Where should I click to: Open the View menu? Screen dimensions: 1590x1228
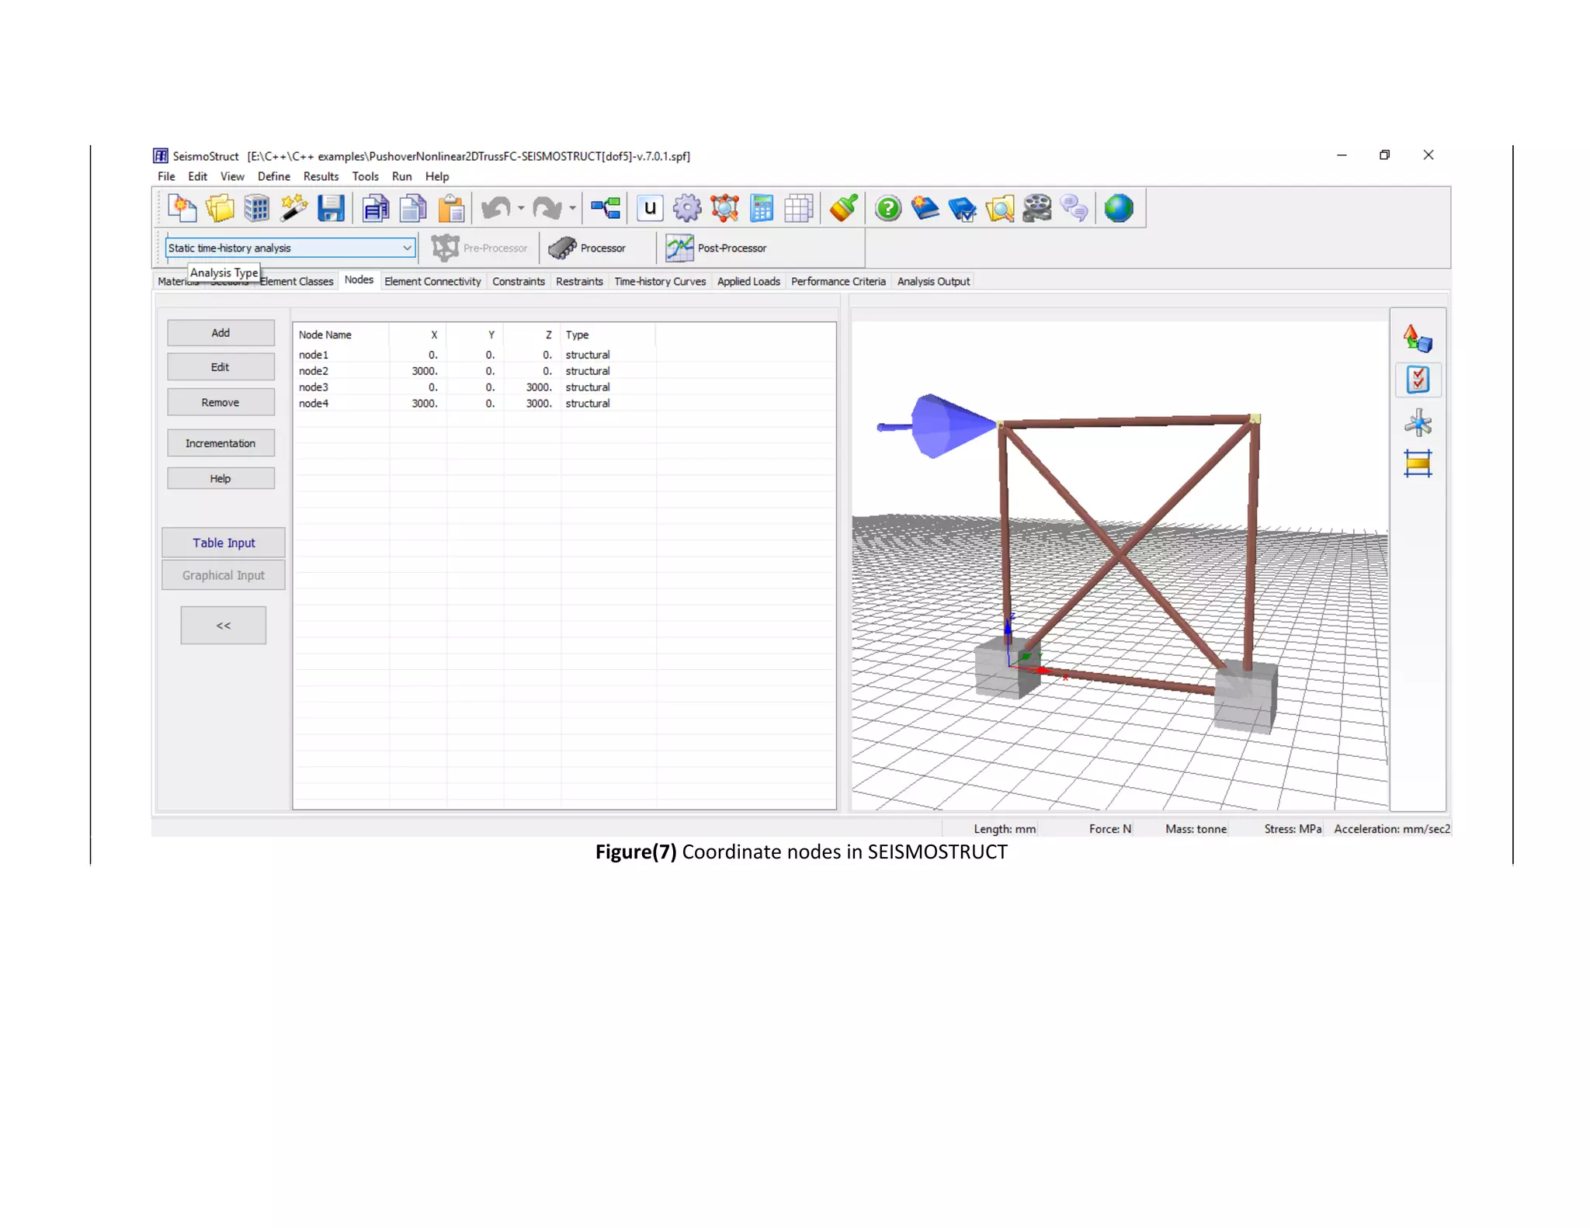(232, 177)
